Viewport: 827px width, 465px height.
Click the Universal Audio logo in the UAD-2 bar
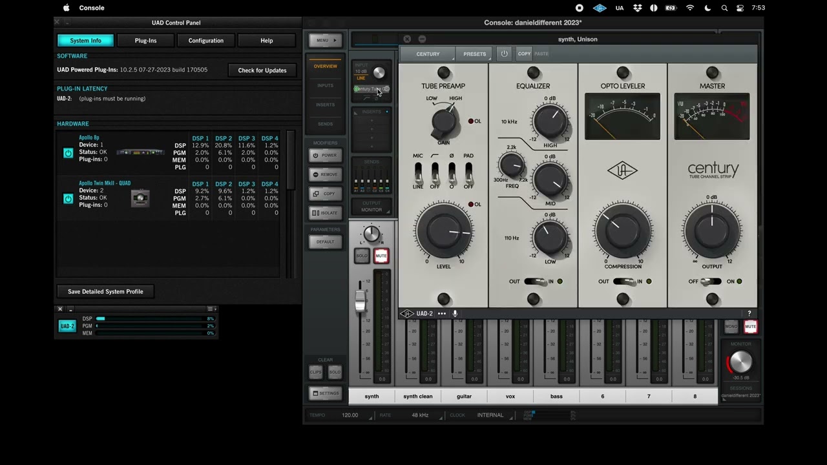(x=407, y=313)
